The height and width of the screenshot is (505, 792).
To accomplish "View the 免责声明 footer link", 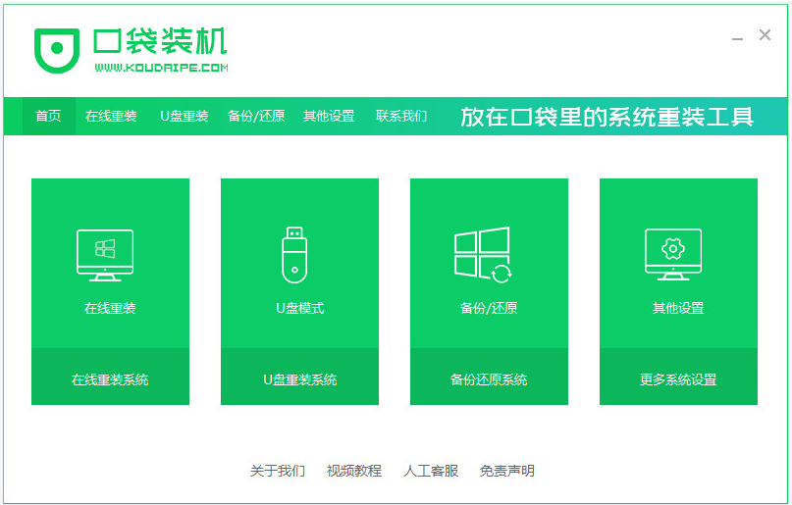I will (507, 471).
